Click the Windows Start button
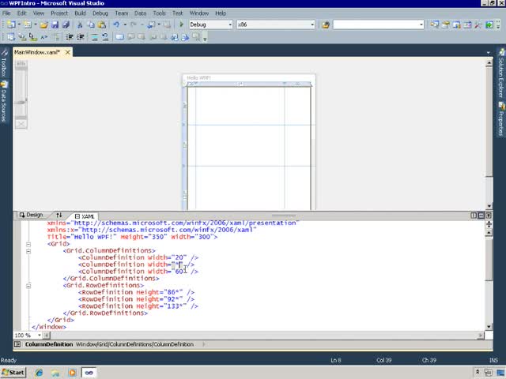This screenshot has height=379, width=506. 13,372
